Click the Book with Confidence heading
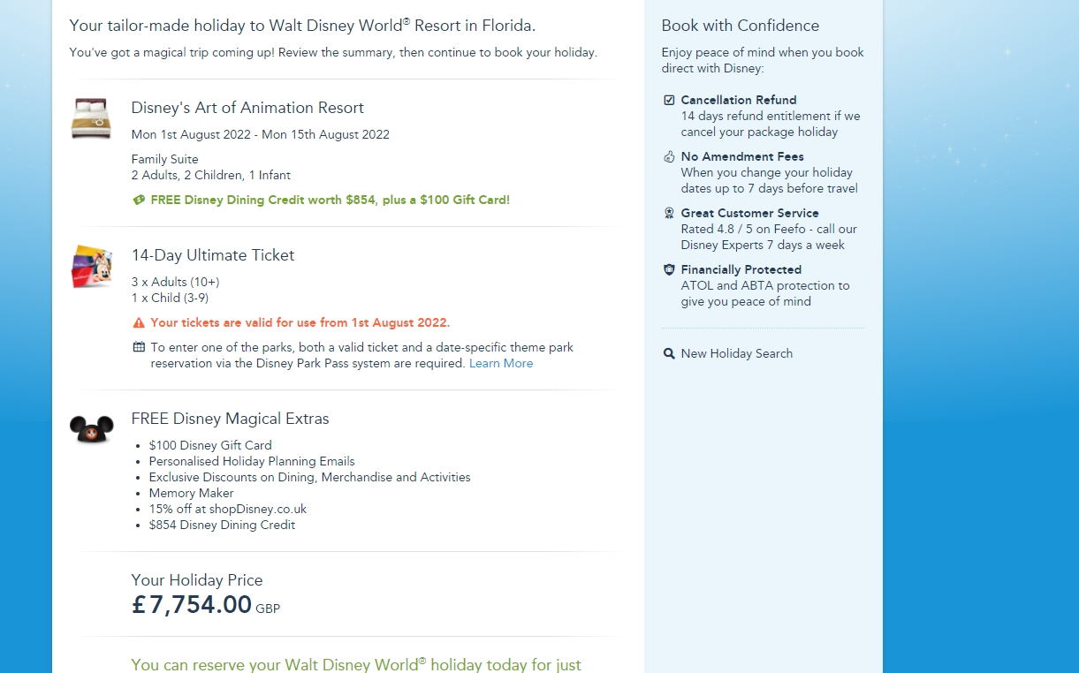The image size is (1079, 673). (x=741, y=26)
